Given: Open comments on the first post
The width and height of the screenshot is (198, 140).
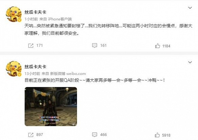Looking at the screenshot, I should pos(95,46).
